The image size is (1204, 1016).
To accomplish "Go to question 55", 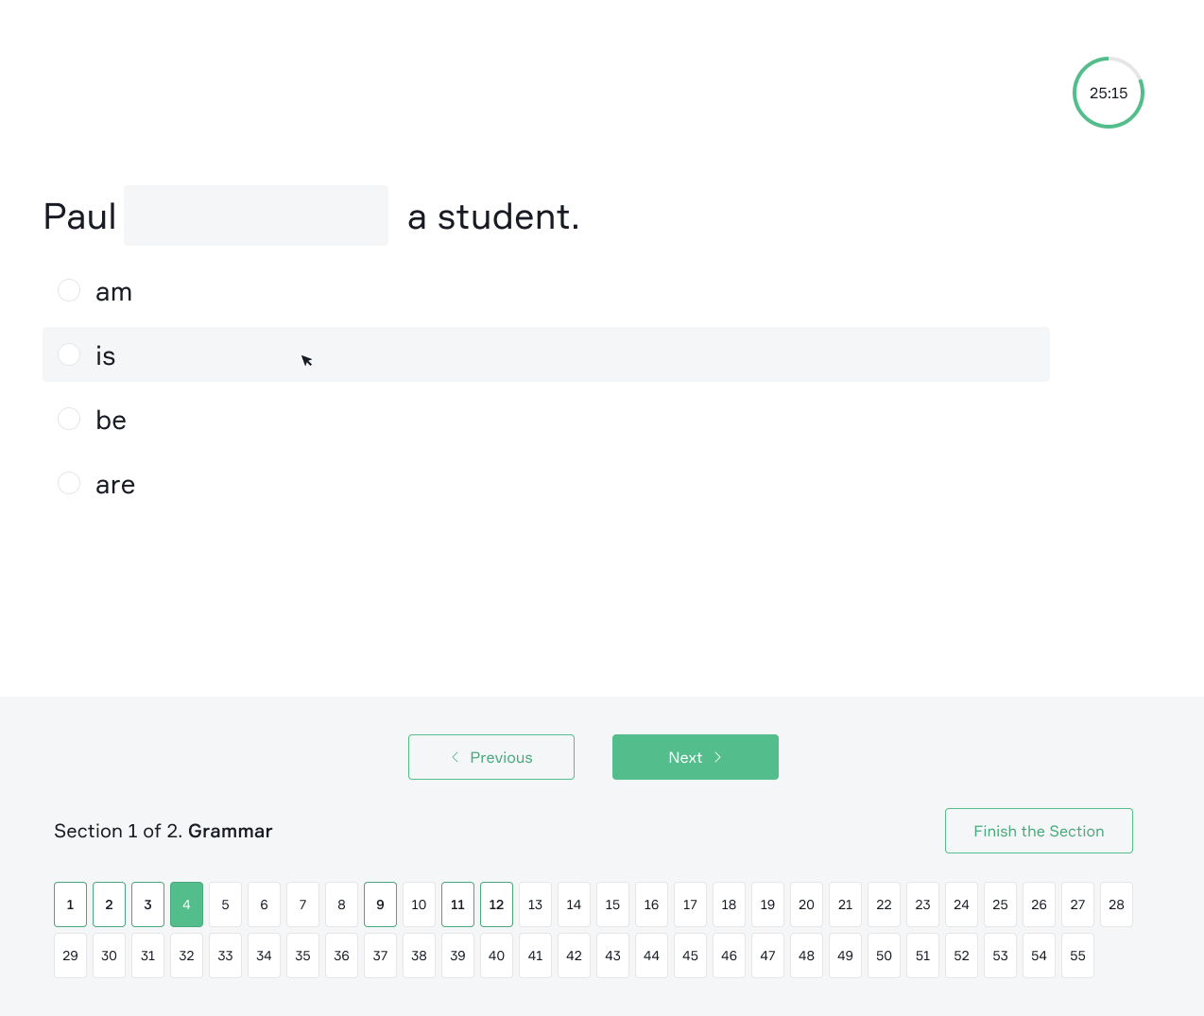I will tap(1078, 956).
